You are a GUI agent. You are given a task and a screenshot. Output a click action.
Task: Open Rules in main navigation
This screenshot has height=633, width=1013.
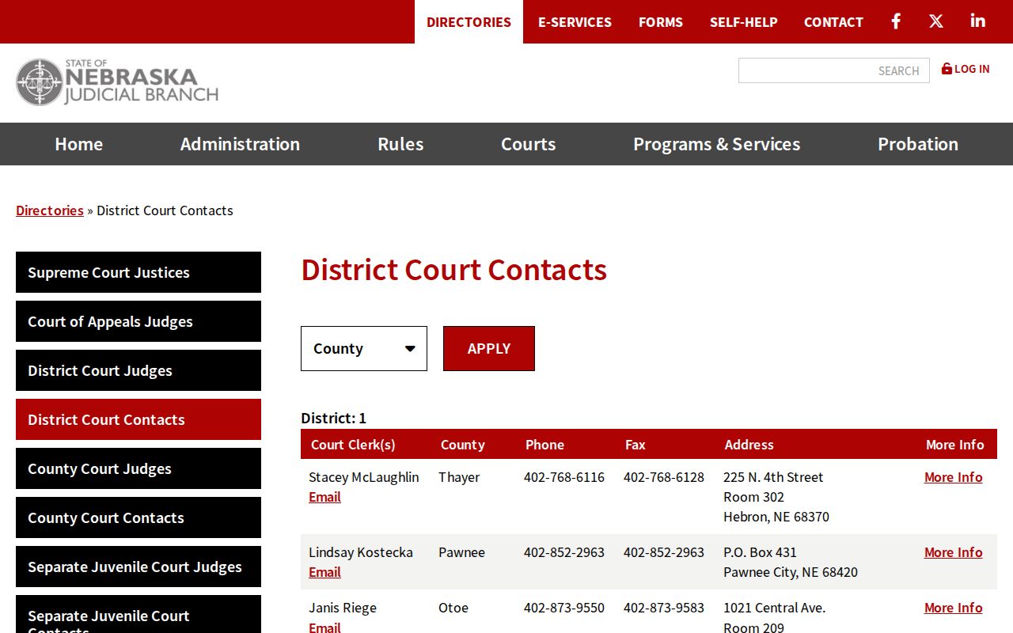click(400, 144)
